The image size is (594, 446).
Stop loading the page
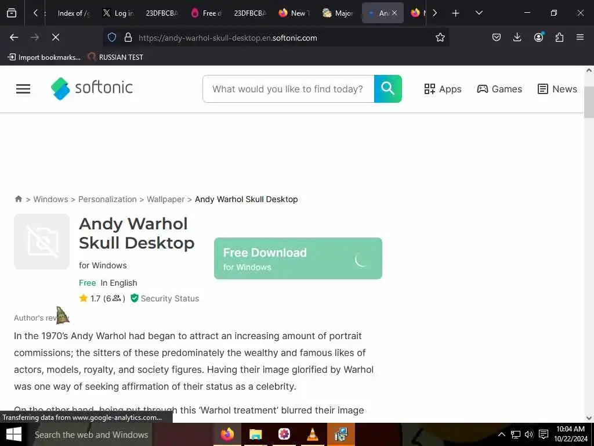click(x=56, y=37)
